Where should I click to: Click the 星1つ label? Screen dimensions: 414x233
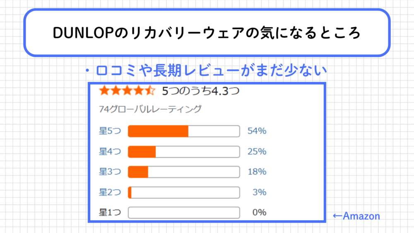coord(109,213)
